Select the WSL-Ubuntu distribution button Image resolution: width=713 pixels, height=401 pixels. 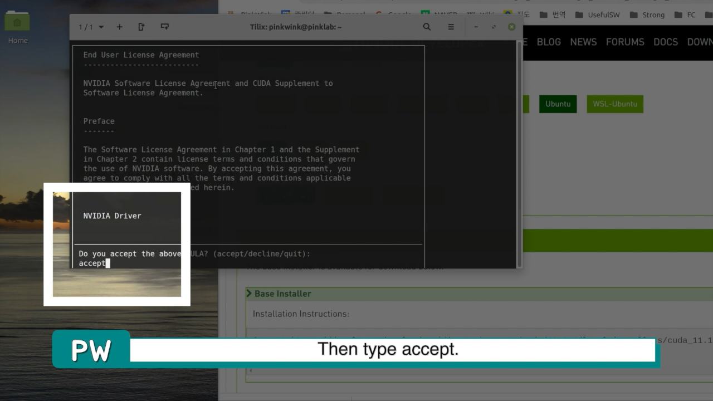point(615,104)
